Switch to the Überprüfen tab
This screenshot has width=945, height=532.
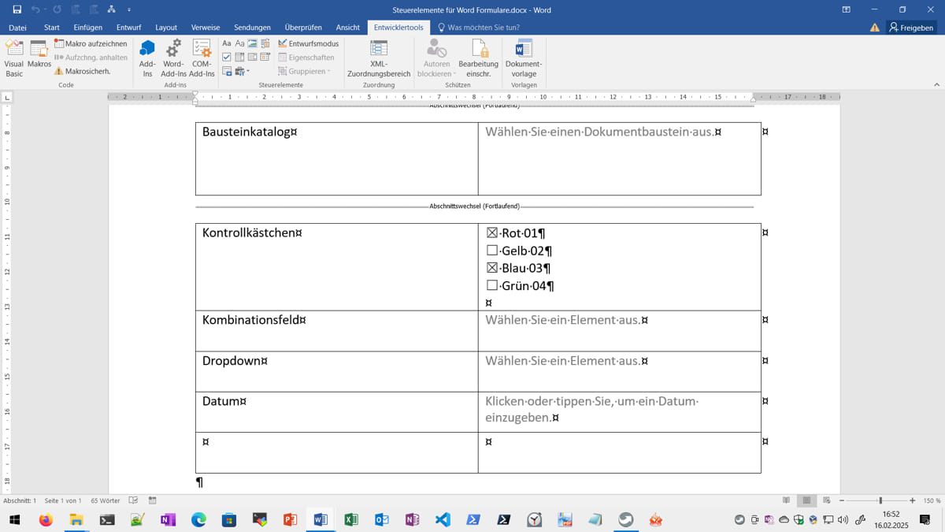pos(303,28)
